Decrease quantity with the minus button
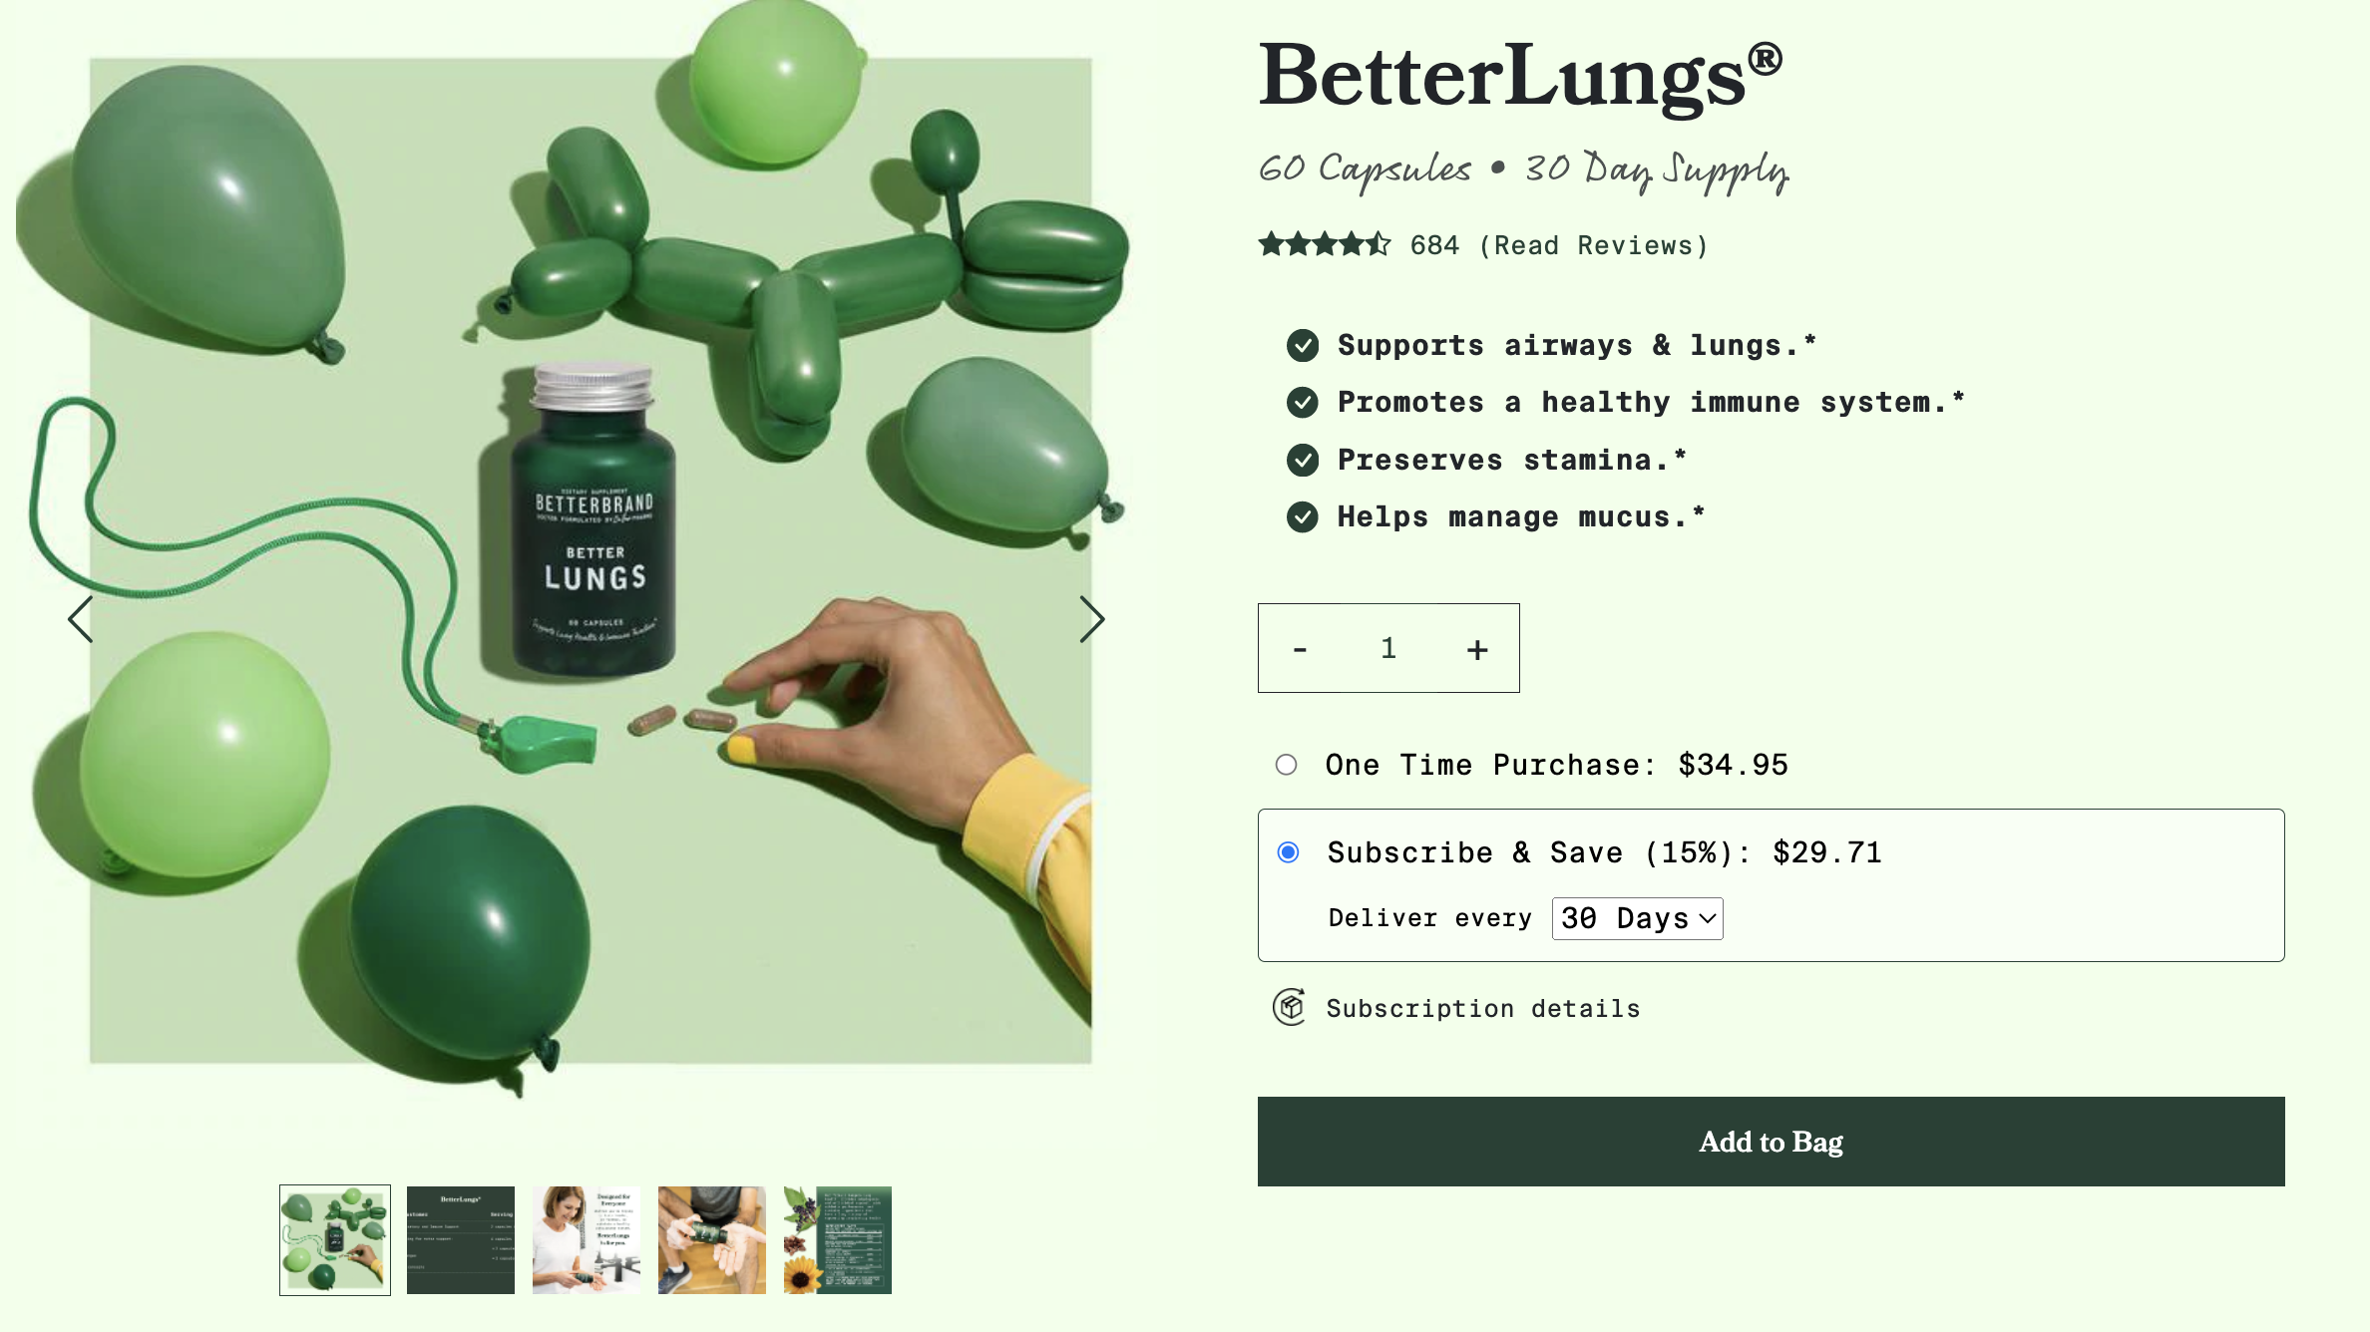The height and width of the screenshot is (1332, 2370). click(x=1300, y=649)
